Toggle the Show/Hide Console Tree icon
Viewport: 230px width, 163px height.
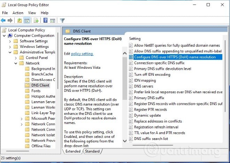(x=27, y=21)
